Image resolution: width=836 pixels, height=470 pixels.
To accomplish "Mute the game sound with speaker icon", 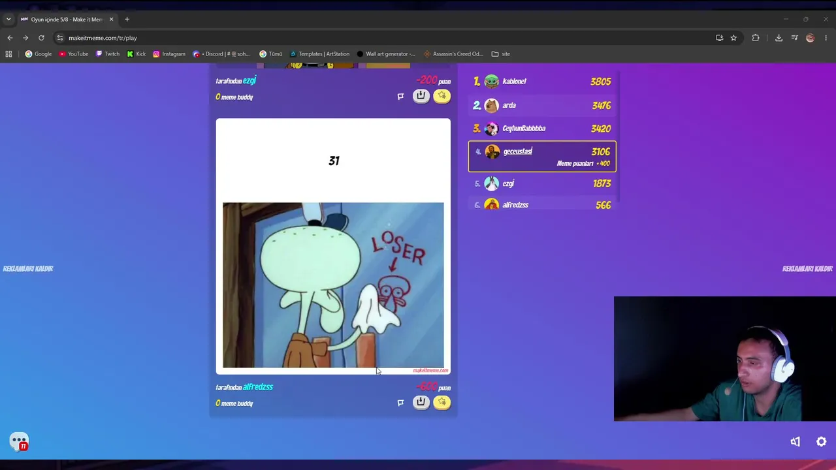I will pyautogui.click(x=796, y=442).
